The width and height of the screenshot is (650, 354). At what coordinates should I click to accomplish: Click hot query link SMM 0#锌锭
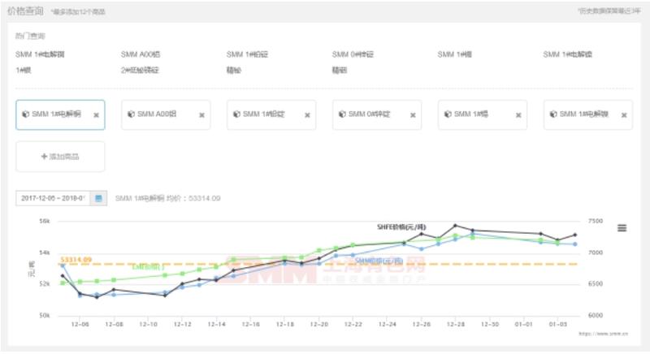pyautogui.click(x=353, y=54)
